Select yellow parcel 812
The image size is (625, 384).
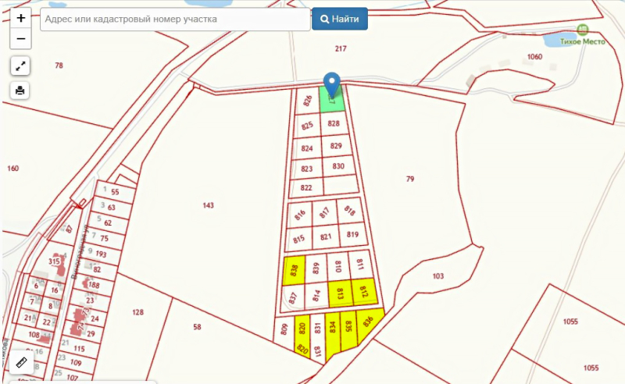click(364, 292)
